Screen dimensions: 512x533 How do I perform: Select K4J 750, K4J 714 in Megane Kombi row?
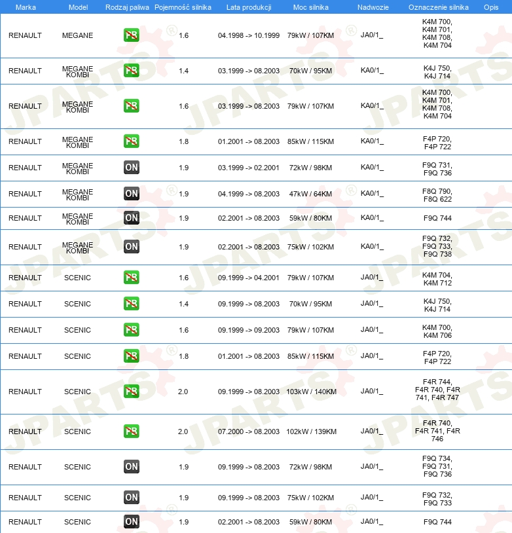point(437,72)
